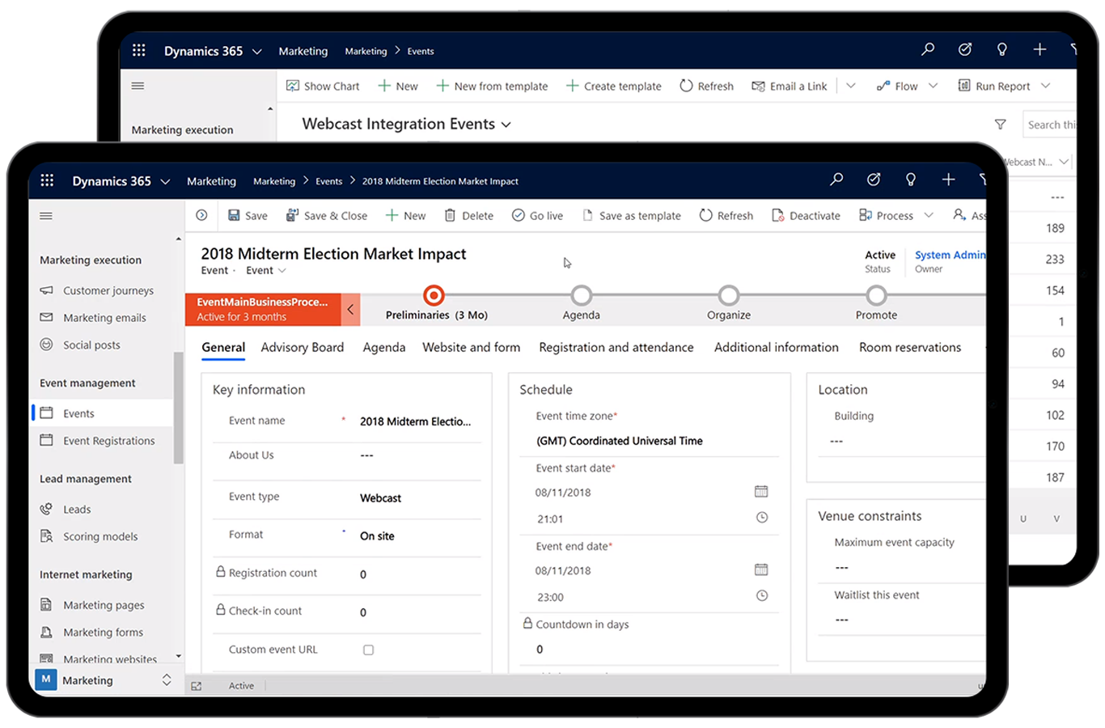Switch to the Advisory Board tab
Viewport: 1105px width, 728px height.
(303, 347)
